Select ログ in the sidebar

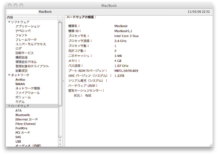pyautogui.click(x=18, y=49)
